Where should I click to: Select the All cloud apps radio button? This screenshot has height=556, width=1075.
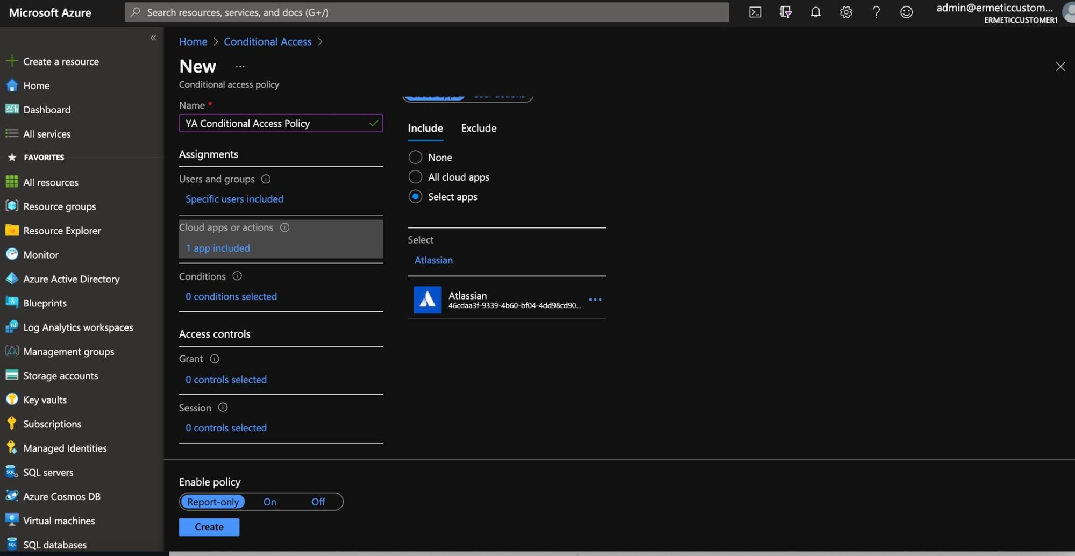(x=415, y=176)
